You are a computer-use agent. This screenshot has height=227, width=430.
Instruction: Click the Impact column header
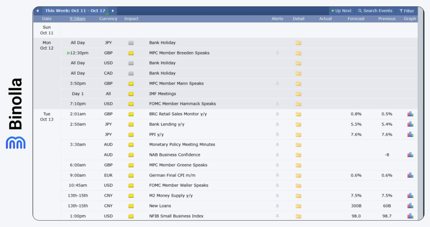131,18
